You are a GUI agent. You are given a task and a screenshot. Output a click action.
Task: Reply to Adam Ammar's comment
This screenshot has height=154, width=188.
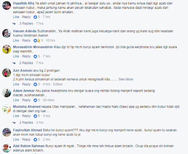[26, 100]
